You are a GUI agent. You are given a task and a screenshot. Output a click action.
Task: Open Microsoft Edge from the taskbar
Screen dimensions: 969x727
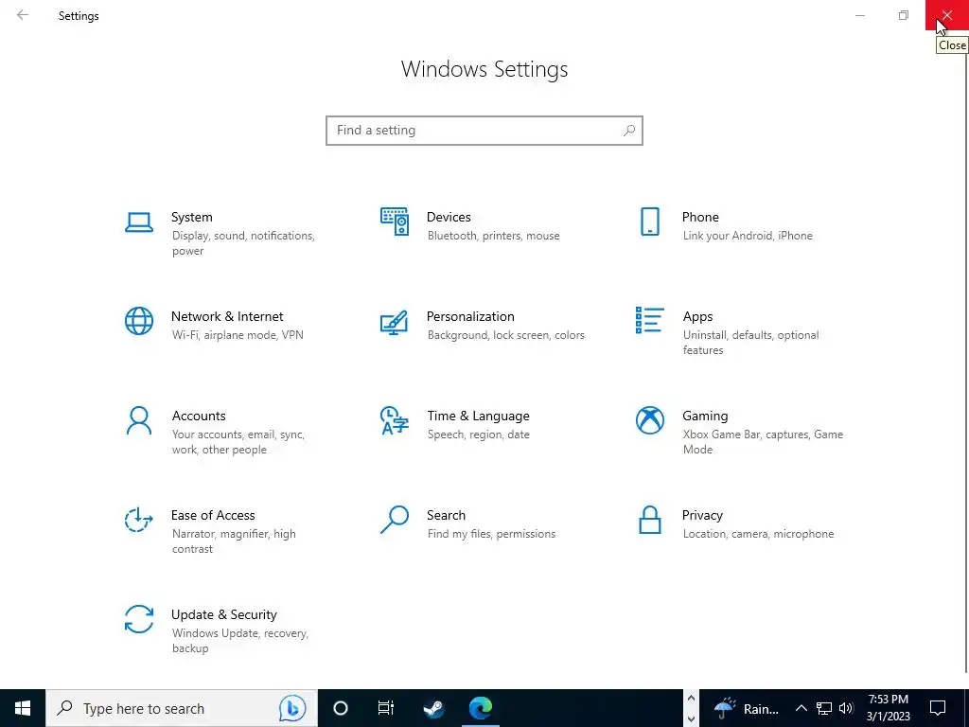click(x=480, y=708)
